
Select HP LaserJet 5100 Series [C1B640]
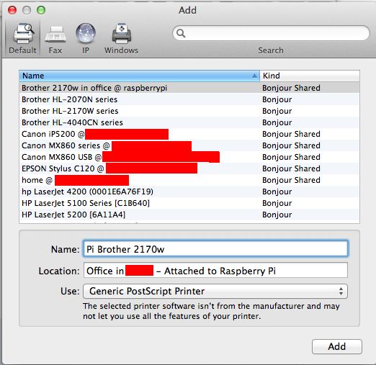(189, 203)
